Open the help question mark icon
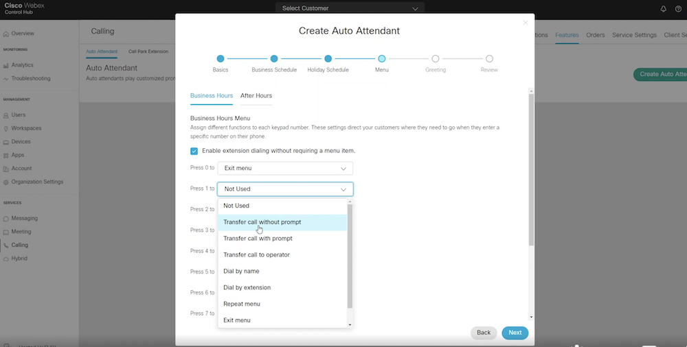 678,9
